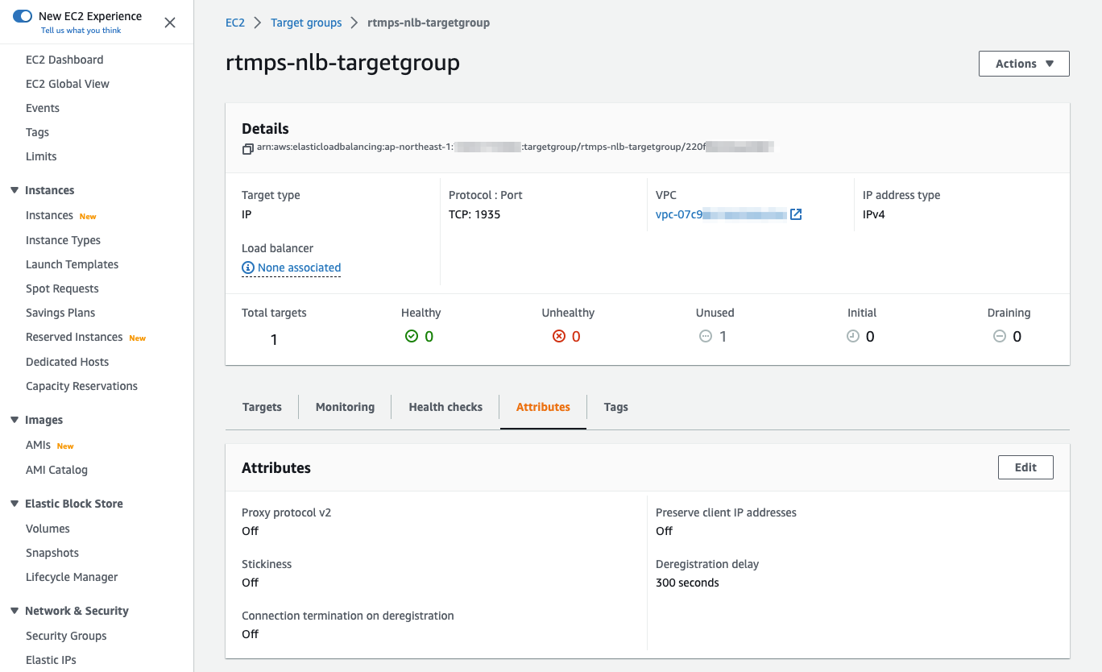
Task: Open AMIs in sidebar
Action: pyautogui.click(x=38, y=445)
